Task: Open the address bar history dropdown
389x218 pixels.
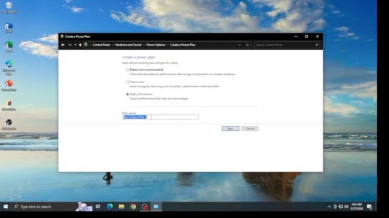Action: click(x=239, y=45)
